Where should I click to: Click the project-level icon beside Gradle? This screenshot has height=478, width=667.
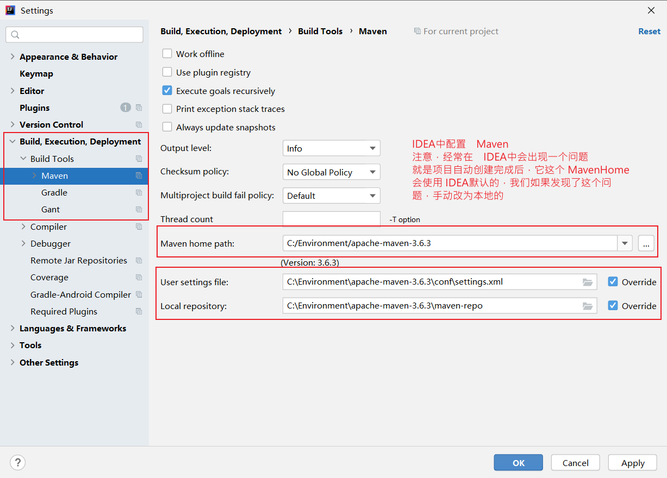[139, 193]
